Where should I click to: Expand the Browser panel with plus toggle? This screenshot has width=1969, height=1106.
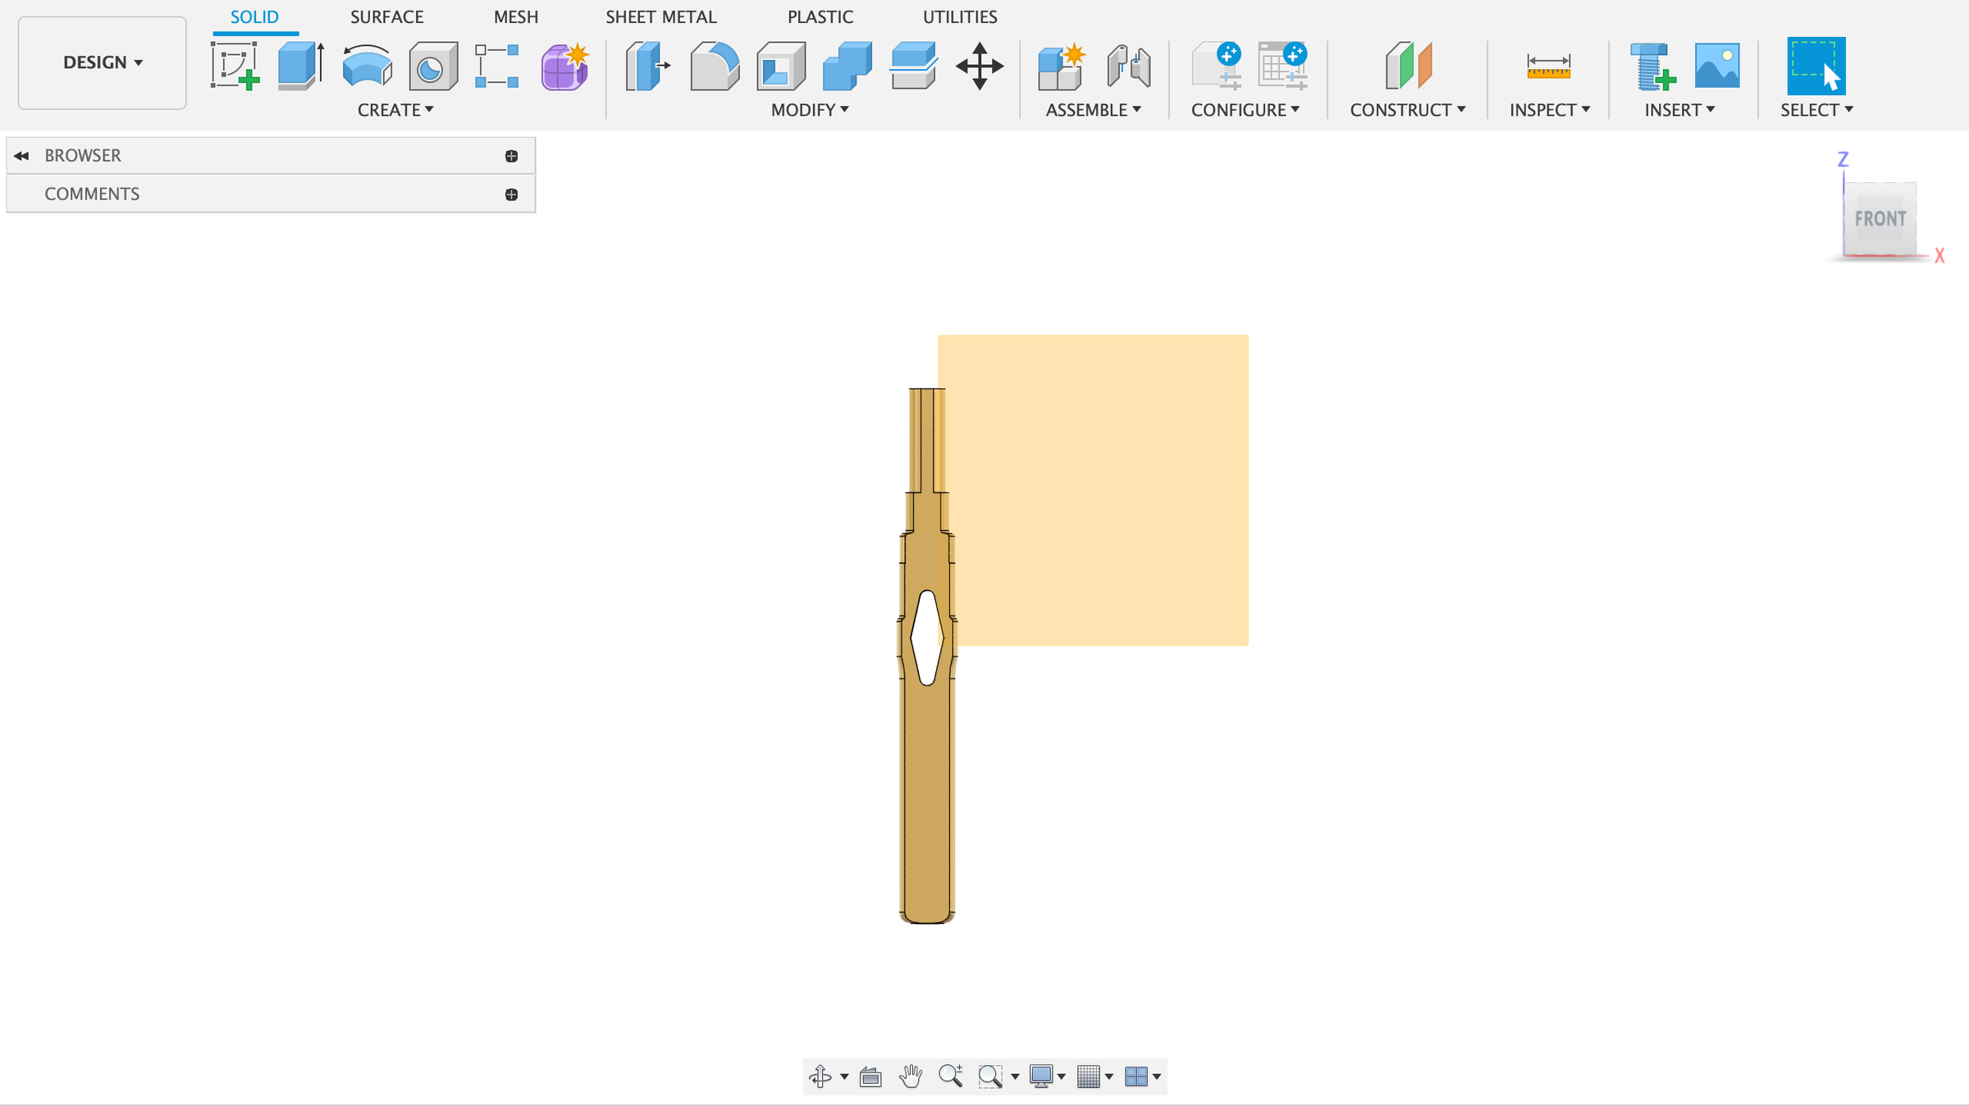click(511, 156)
